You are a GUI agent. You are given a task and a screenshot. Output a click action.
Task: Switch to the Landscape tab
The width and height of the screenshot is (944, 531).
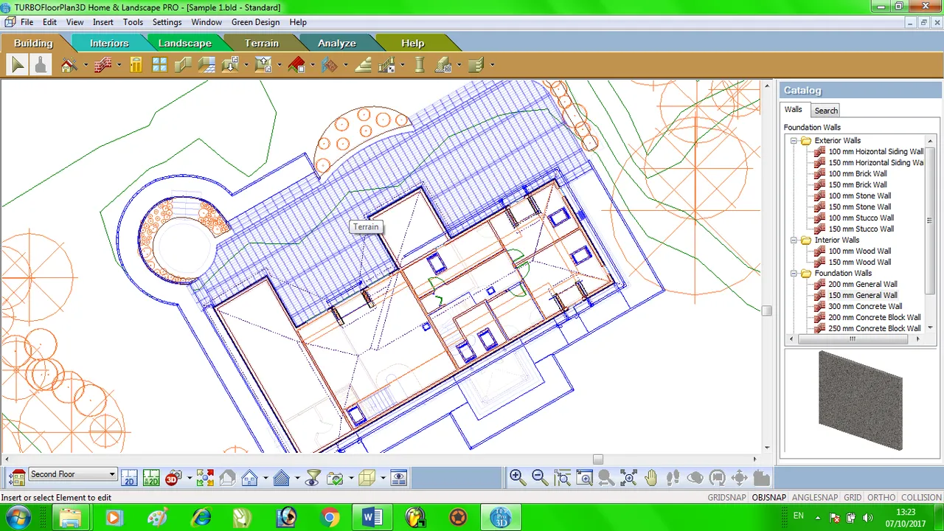(184, 43)
